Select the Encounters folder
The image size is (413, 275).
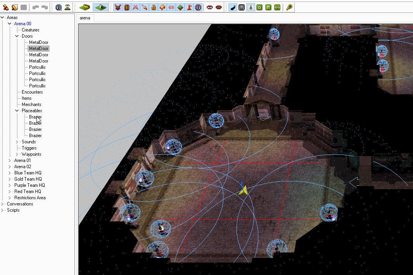coord(32,92)
